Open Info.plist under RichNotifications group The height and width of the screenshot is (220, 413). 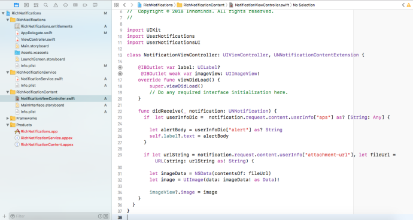click(28, 66)
